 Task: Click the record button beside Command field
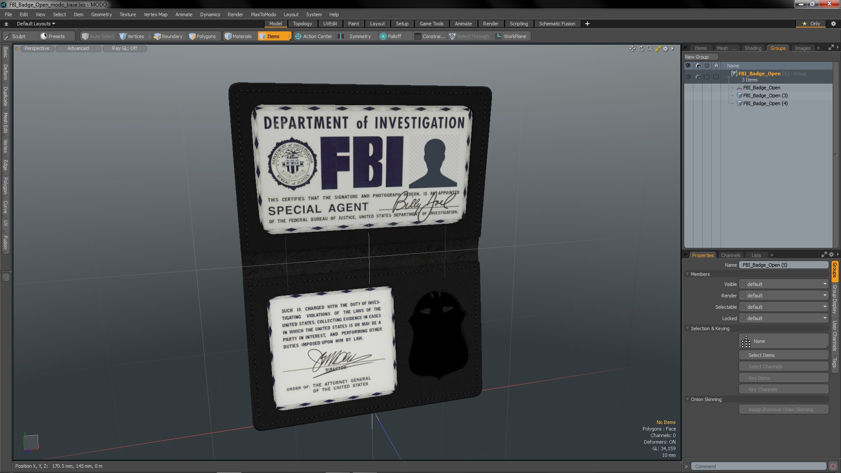pos(833,466)
